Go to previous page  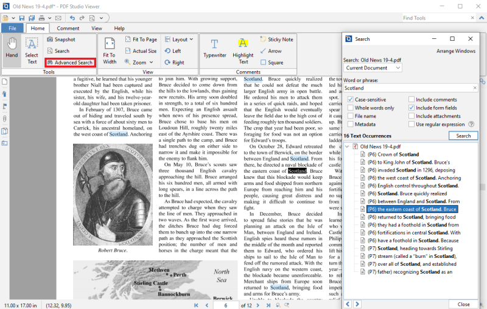(x=207, y=305)
